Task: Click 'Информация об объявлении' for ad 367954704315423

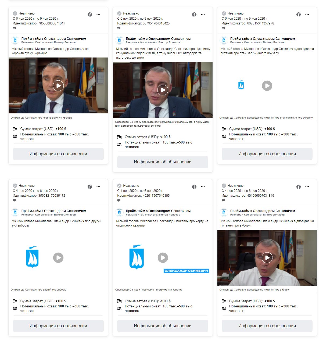Action: pos(163,162)
